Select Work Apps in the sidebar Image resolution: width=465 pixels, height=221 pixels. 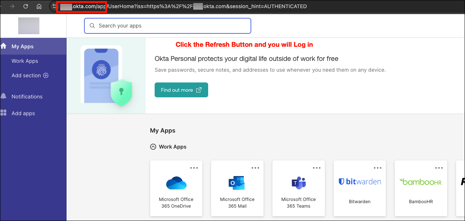click(x=25, y=61)
